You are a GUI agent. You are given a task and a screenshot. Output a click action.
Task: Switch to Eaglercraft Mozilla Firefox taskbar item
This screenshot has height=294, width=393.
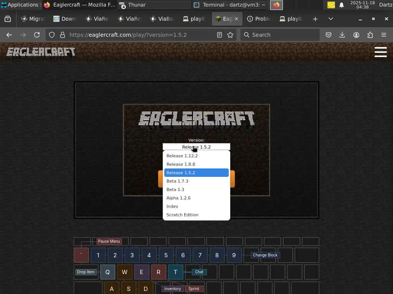click(x=79, y=5)
